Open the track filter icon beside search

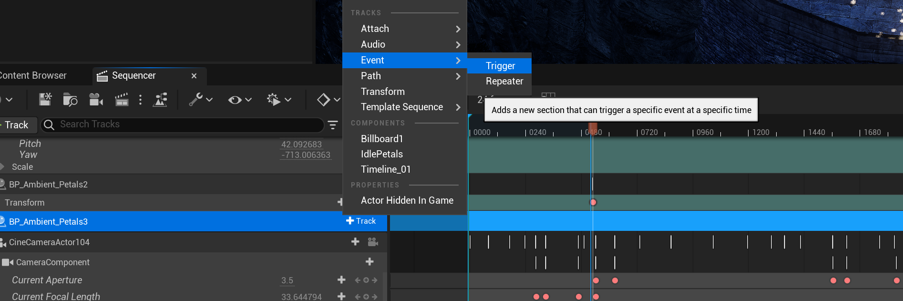(333, 125)
